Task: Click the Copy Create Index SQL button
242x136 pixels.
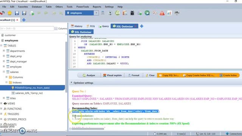Action: (199, 75)
